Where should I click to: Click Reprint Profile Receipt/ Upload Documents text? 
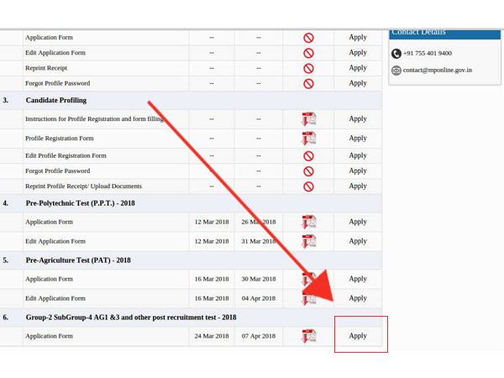tap(83, 186)
